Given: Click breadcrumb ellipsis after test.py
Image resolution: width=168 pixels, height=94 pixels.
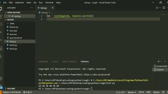Looking at the screenshot, I should point(51,13).
